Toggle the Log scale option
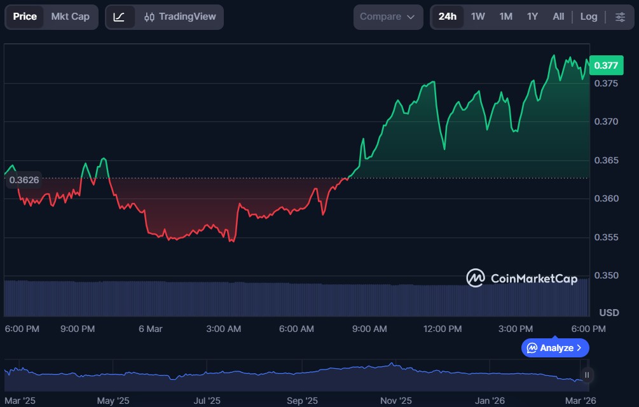639x407 pixels. (588, 17)
